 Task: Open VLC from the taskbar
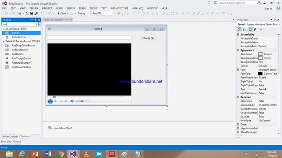coord(86,154)
